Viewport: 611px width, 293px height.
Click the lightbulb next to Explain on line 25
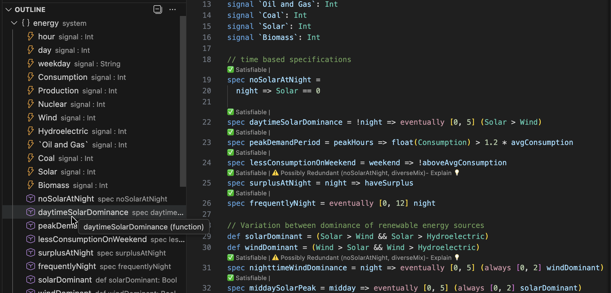click(457, 173)
